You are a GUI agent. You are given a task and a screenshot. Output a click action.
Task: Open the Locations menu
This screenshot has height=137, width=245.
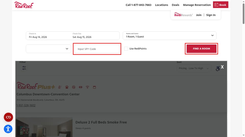[162, 5]
